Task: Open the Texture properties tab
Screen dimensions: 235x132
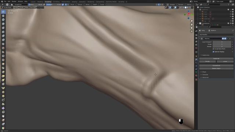Action: (196, 80)
